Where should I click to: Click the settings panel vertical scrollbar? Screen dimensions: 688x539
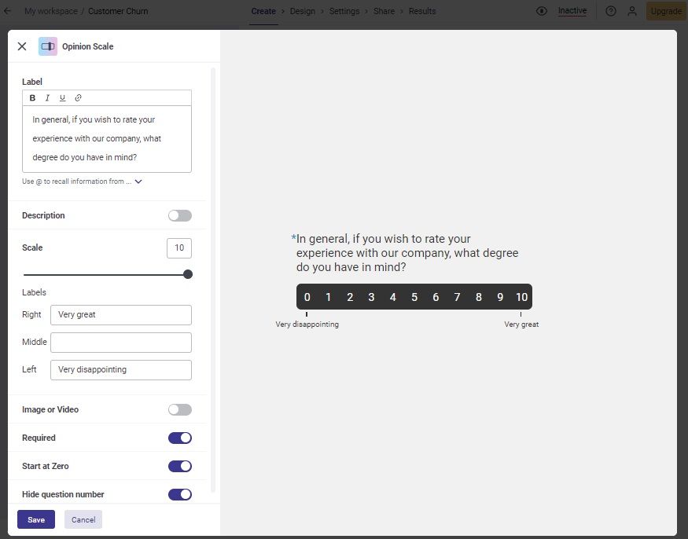pyautogui.click(x=213, y=280)
